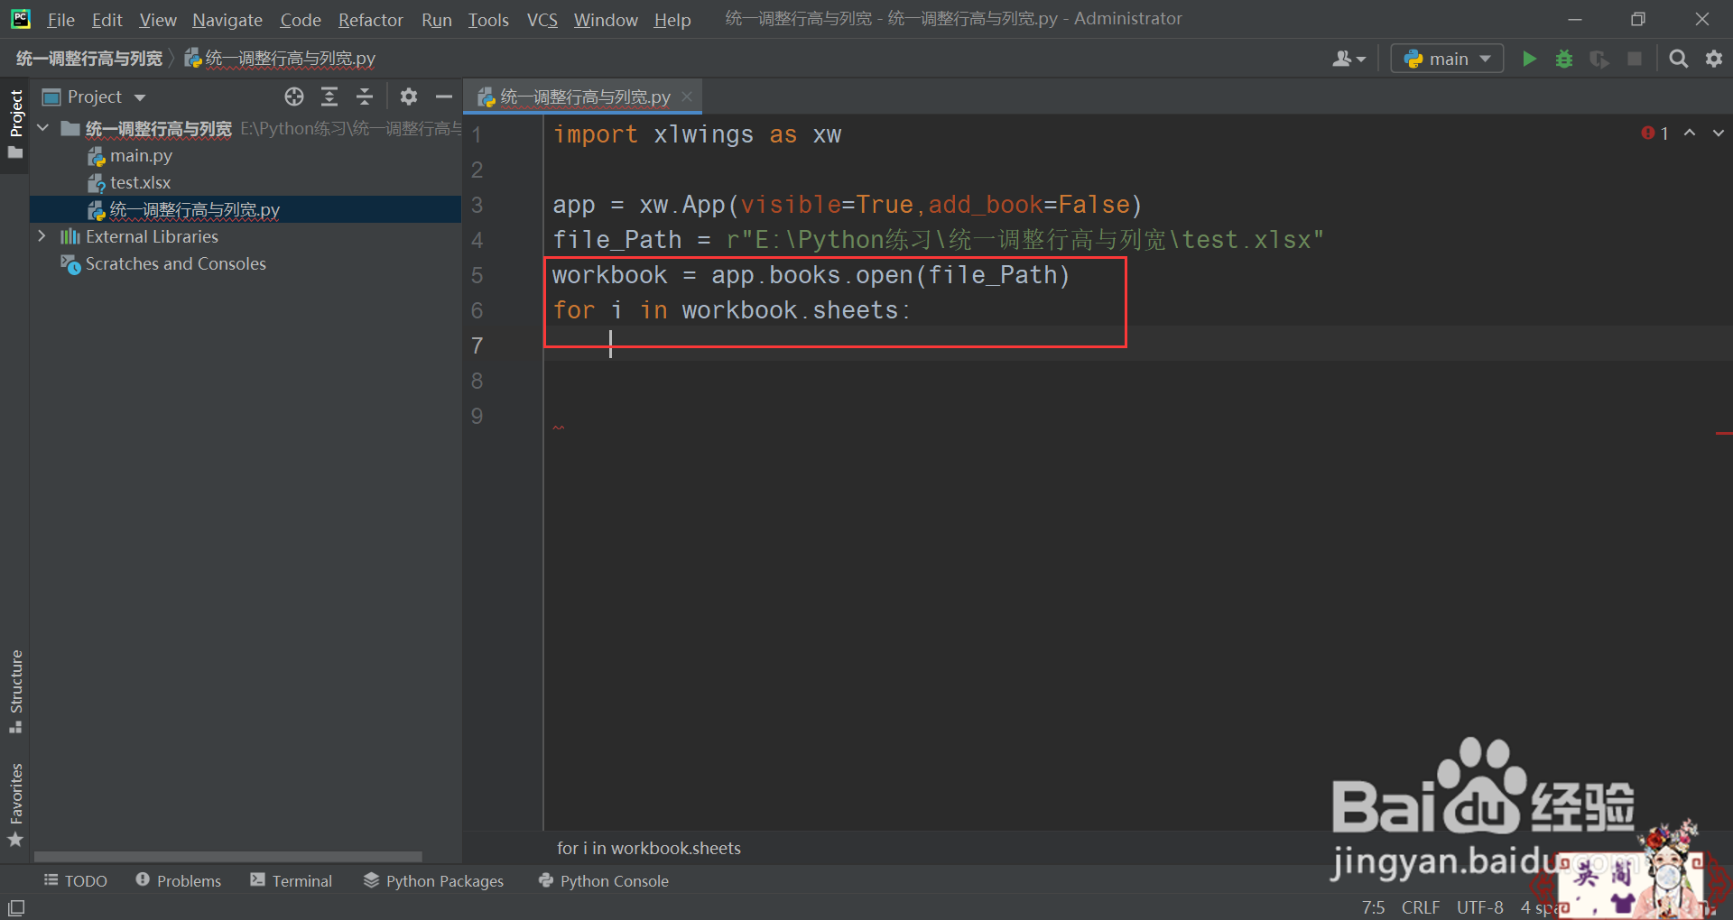Select opened file with the crosshair icon
Image resolution: width=1733 pixels, height=920 pixels.
(293, 96)
